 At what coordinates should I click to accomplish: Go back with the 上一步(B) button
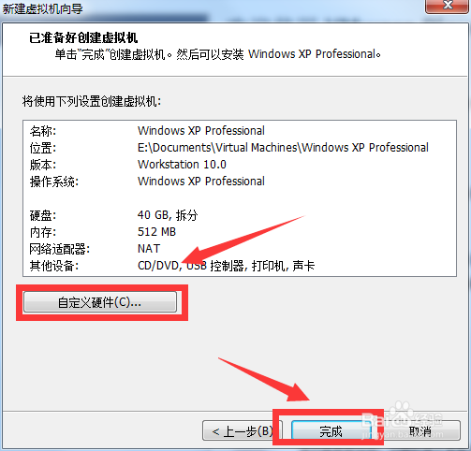(x=243, y=431)
